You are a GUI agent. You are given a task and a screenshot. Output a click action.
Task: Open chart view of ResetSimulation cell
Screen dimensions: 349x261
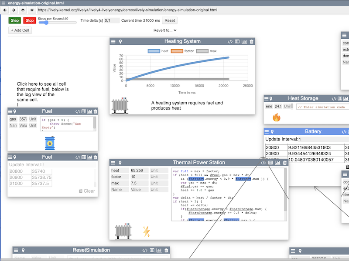(x=159, y=251)
